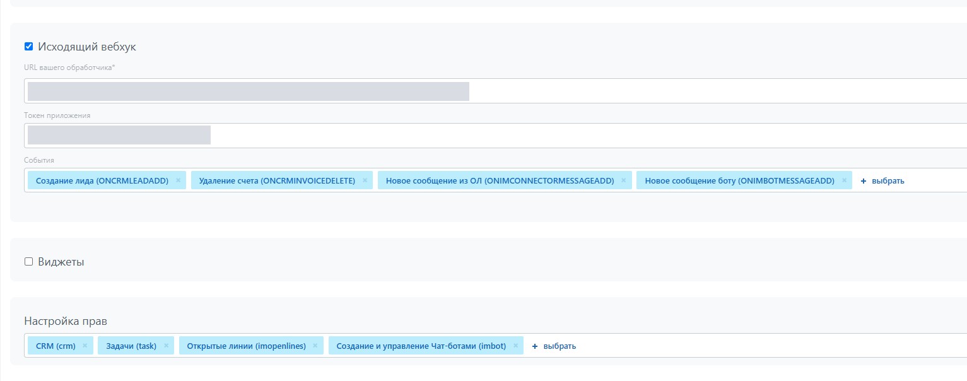
Task: Click the 'Токен приложения' field label
Action: (57, 115)
